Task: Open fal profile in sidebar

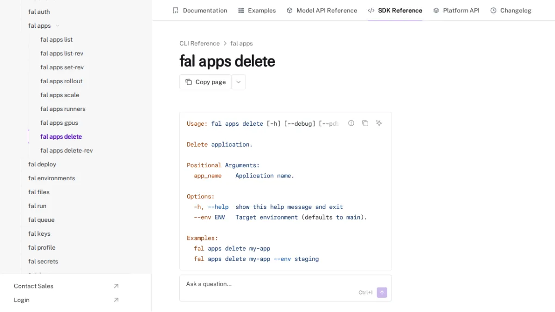Action: pyautogui.click(x=42, y=248)
